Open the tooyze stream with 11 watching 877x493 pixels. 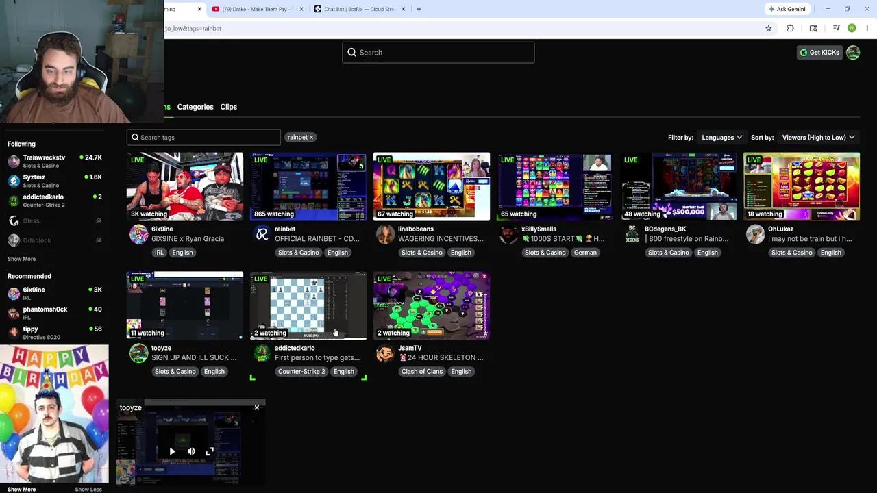coord(185,305)
